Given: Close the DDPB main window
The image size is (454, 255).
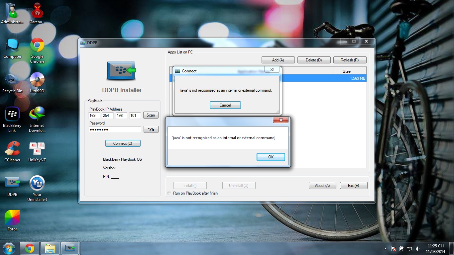Looking at the screenshot, I should tap(366, 42).
